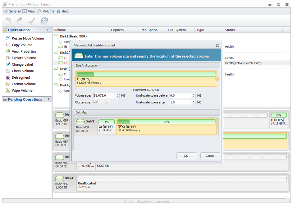Click Disk1 (Basic MBR) disk icon
The width and height of the screenshot is (292, 204).
[x=56, y=36]
